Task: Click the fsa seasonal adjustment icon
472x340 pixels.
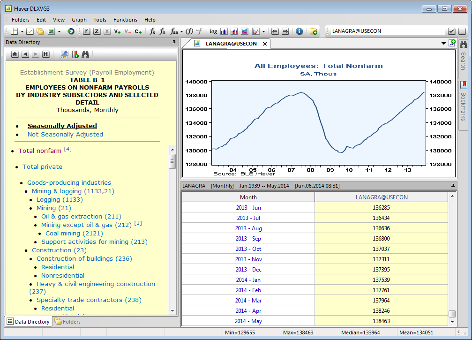Action: [x=174, y=31]
